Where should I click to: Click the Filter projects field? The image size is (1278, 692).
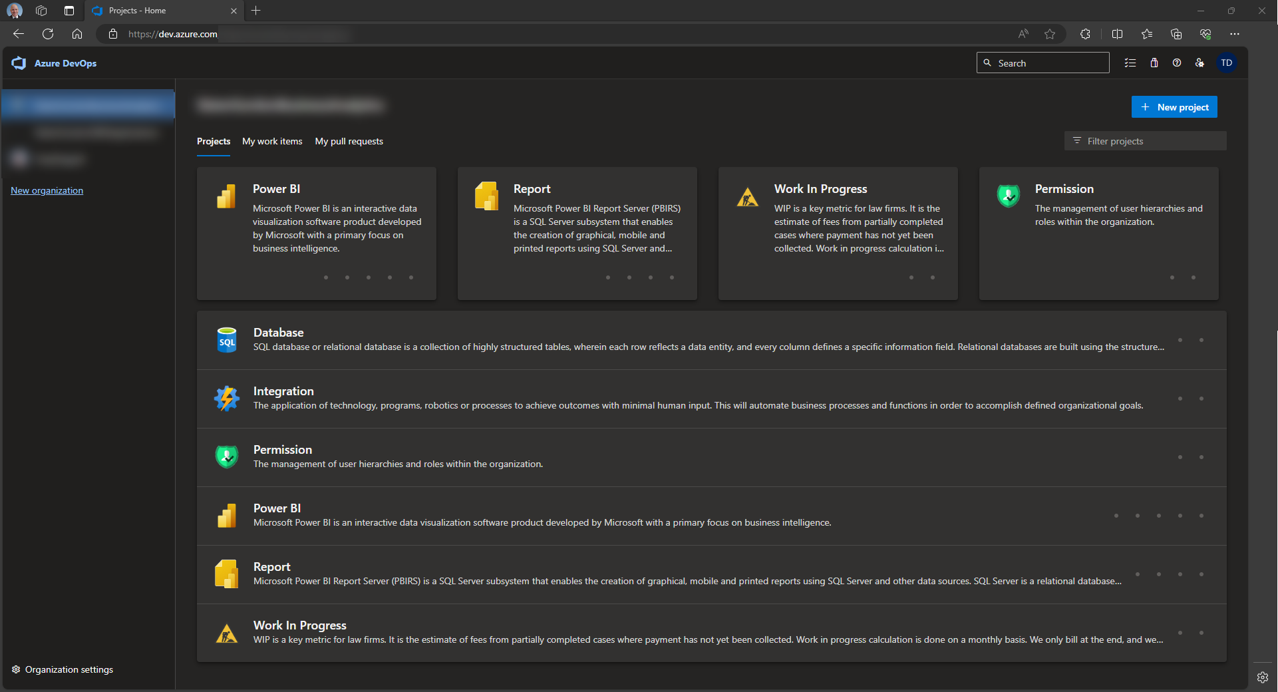(1145, 141)
